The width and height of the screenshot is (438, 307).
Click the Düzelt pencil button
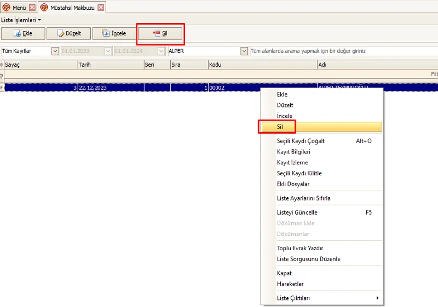click(68, 33)
